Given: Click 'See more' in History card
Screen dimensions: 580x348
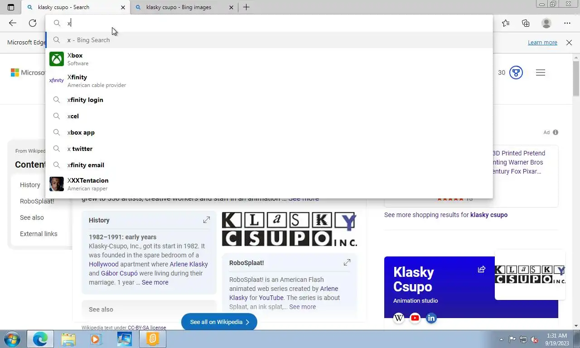Looking at the screenshot, I should point(155,282).
